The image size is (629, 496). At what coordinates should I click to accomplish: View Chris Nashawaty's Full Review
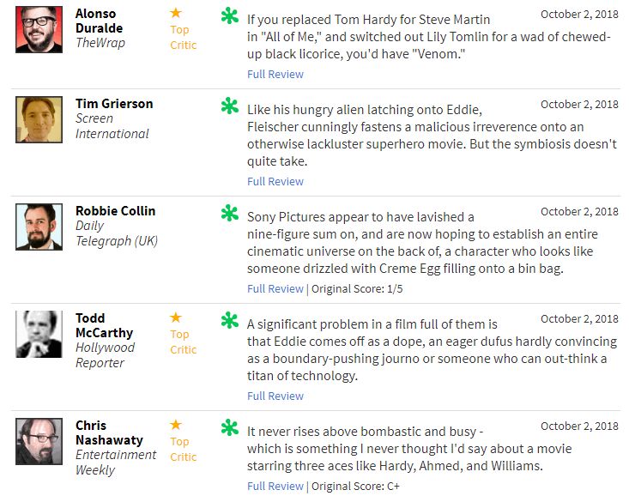pyautogui.click(x=275, y=487)
